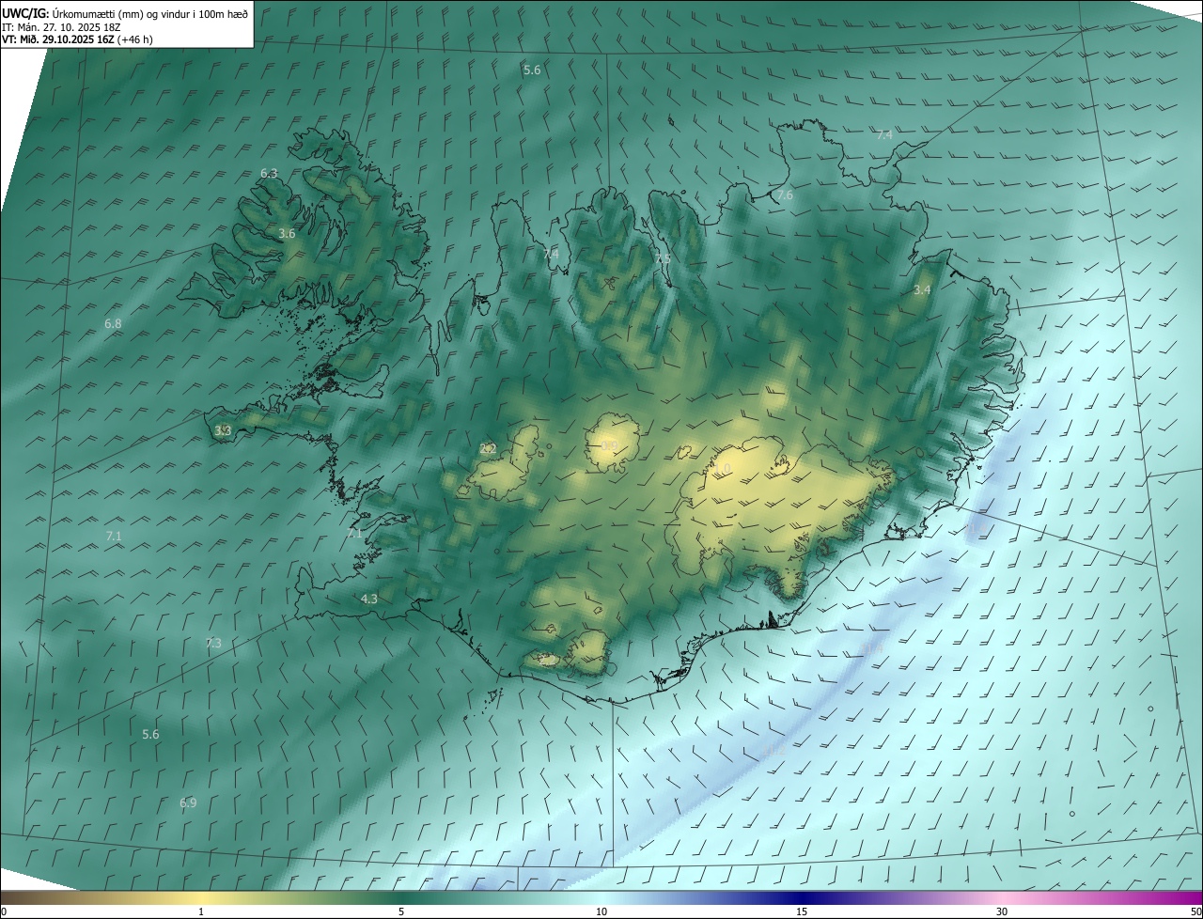Click the 3.3 value on the peninsula

(223, 430)
